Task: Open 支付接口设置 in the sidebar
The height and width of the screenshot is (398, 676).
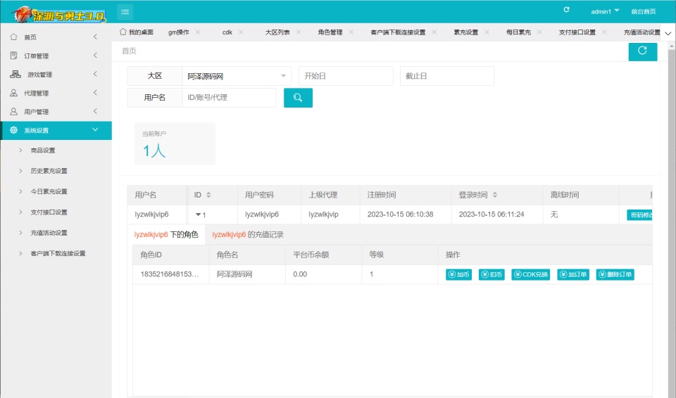Action: [x=49, y=212]
